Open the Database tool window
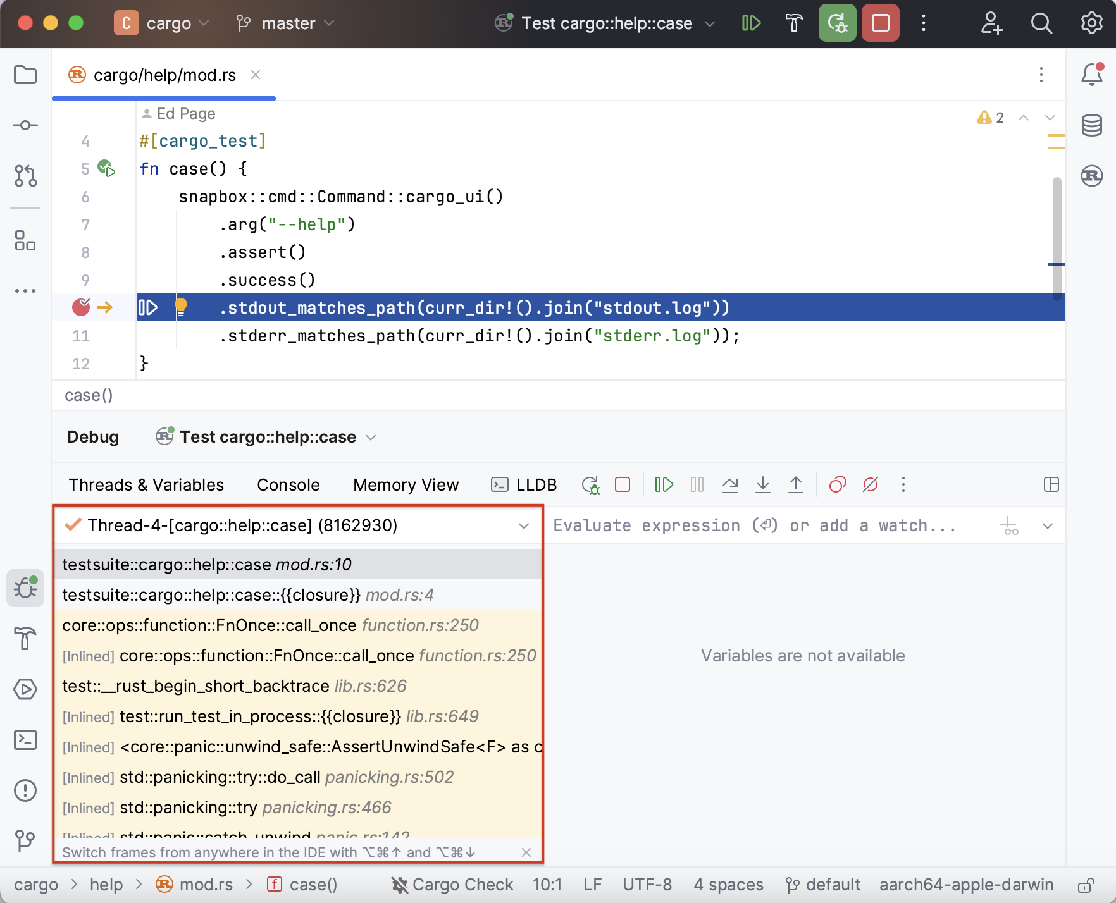 [1091, 125]
